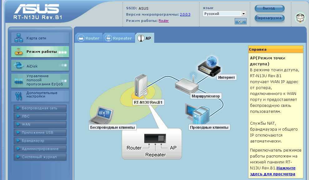Click the SSID: ASUS text

(137, 8)
